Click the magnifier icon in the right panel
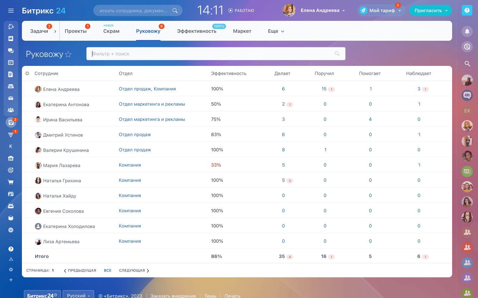Viewport: 478px width, 298px height. click(467, 64)
